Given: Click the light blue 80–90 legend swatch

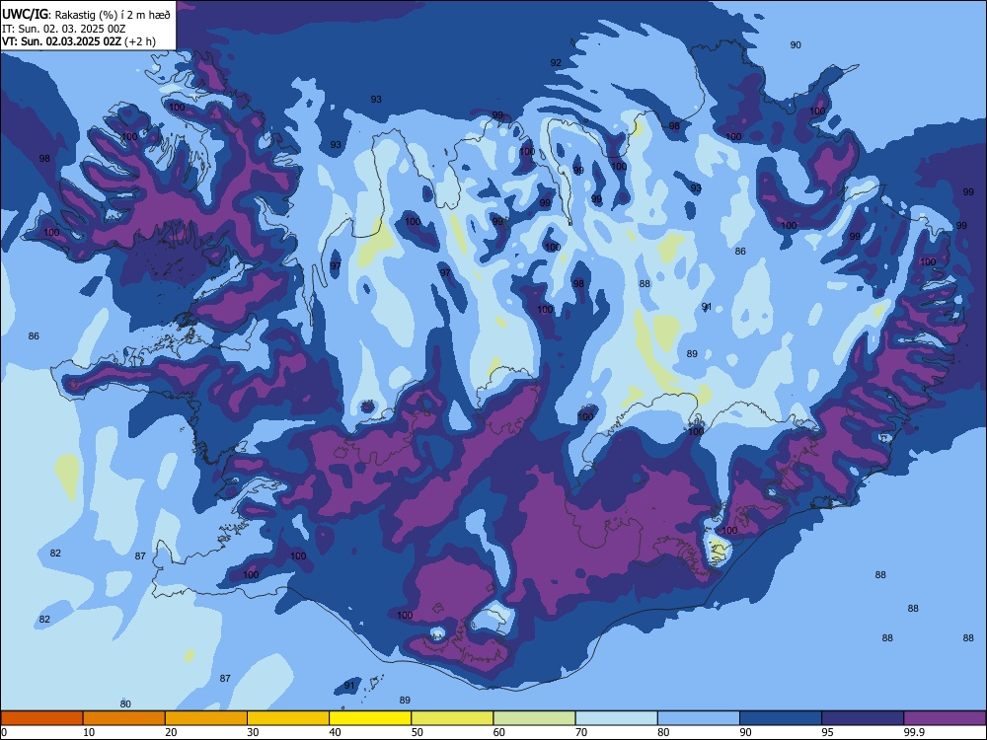Looking at the screenshot, I should point(699,718).
